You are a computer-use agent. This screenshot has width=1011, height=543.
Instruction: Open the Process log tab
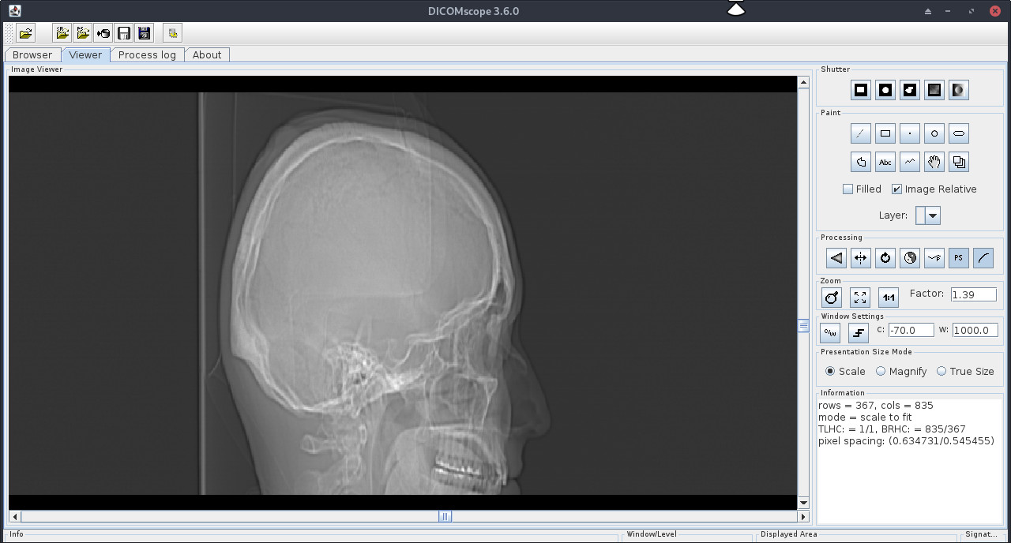147,54
